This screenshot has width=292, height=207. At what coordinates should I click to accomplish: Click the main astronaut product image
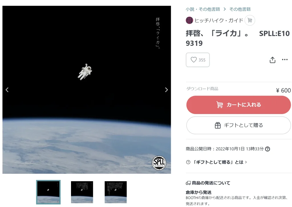point(87,90)
